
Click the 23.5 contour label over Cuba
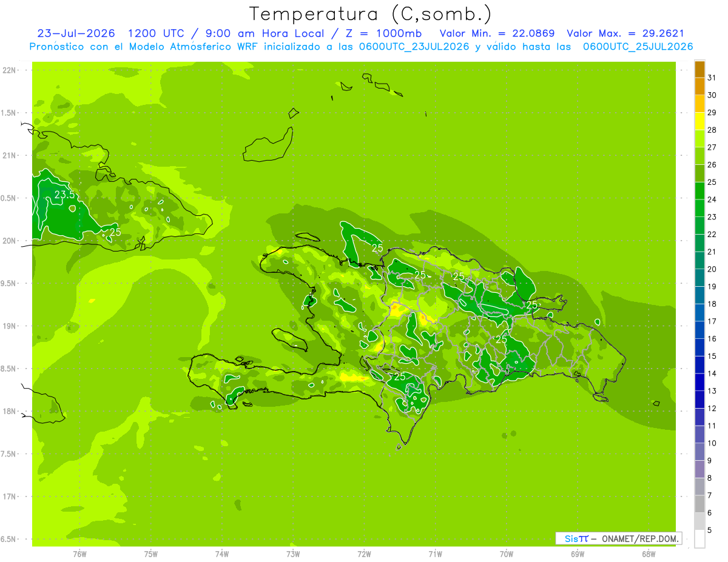pos(64,195)
